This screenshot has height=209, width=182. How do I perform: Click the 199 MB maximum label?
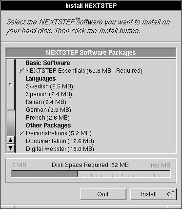pos(160,166)
